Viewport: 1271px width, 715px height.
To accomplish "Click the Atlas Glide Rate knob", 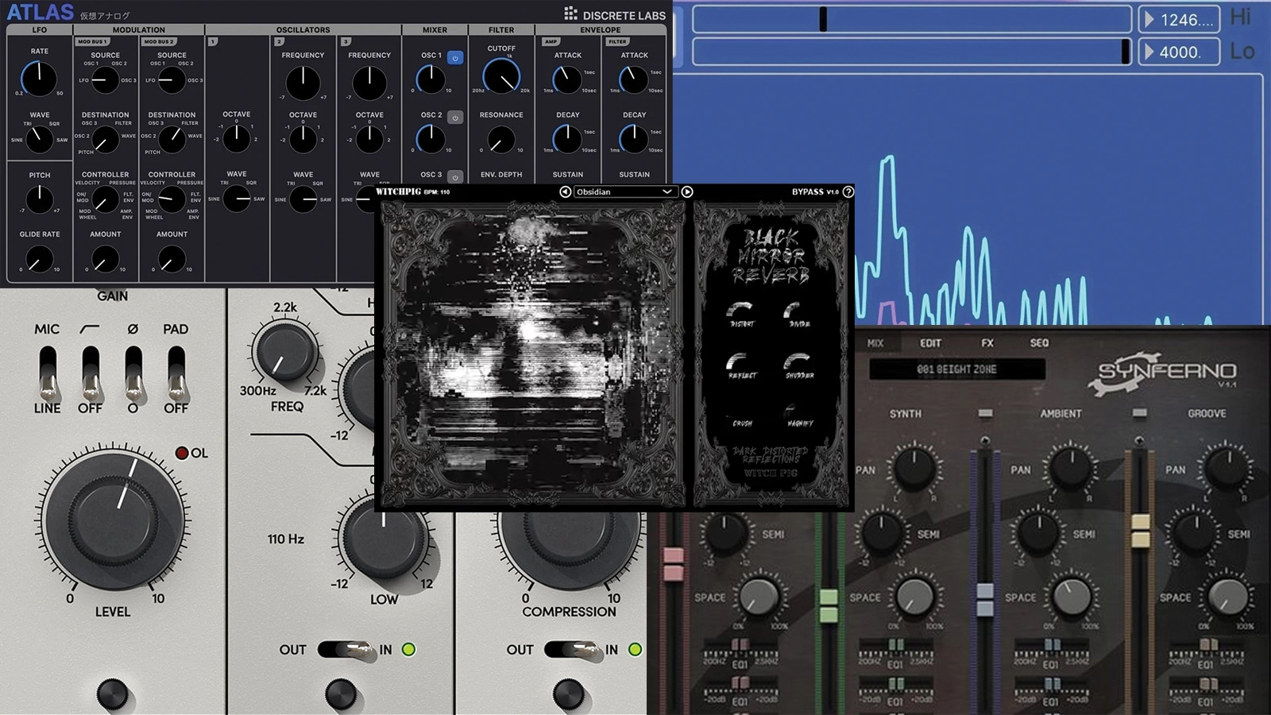I will [x=39, y=259].
